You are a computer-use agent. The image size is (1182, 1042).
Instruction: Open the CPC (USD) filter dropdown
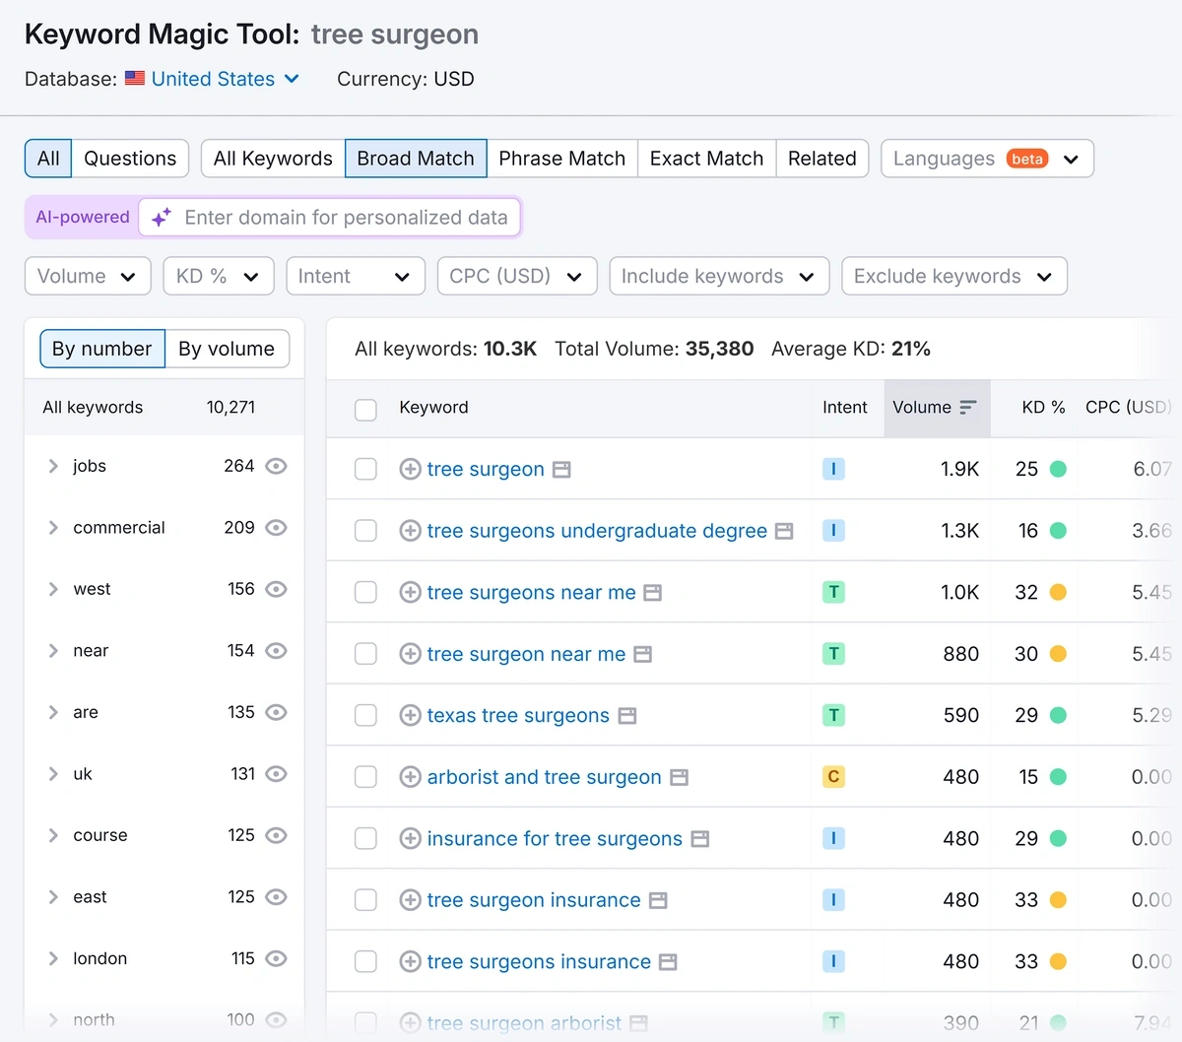click(x=517, y=277)
